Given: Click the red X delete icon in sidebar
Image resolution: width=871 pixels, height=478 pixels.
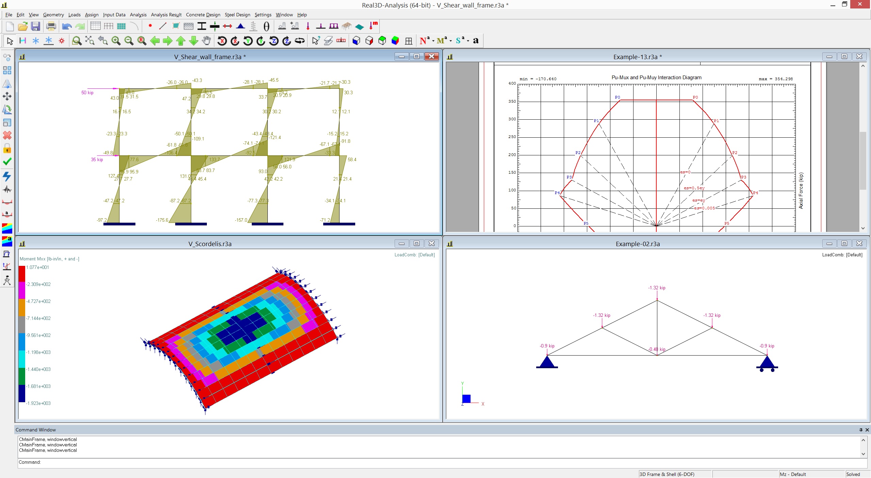Looking at the screenshot, I should (7, 135).
